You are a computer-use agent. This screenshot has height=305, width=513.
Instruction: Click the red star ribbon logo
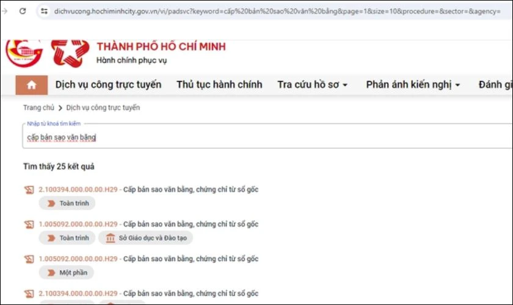click(x=70, y=53)
